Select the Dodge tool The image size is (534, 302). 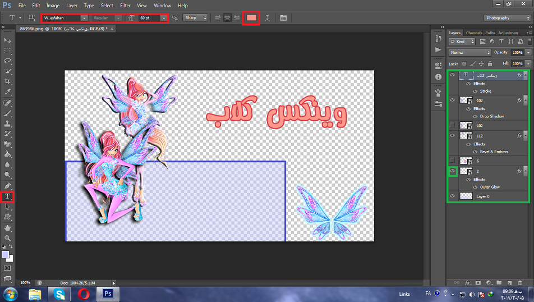7,175
